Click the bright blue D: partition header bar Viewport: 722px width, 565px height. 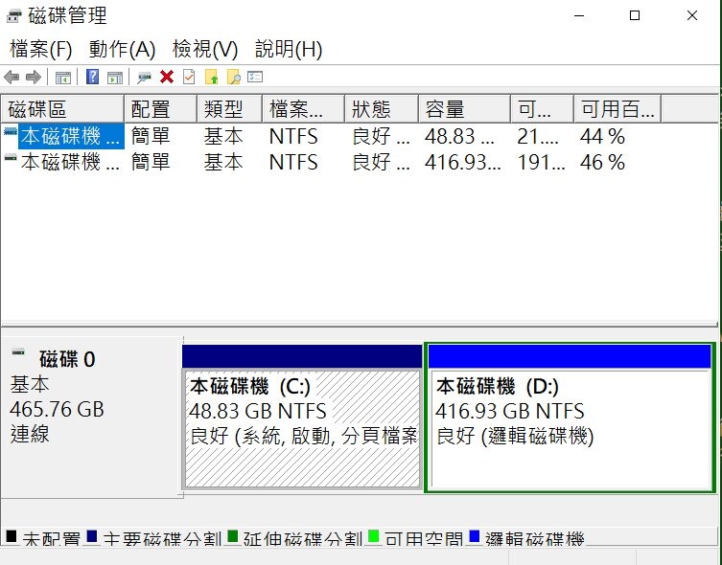point(570,356)
